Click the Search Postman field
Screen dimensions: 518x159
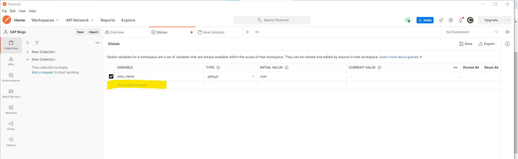[272, 20]
